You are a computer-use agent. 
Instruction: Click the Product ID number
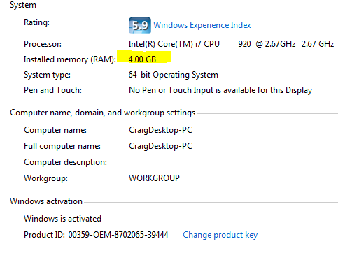(118, 235)
